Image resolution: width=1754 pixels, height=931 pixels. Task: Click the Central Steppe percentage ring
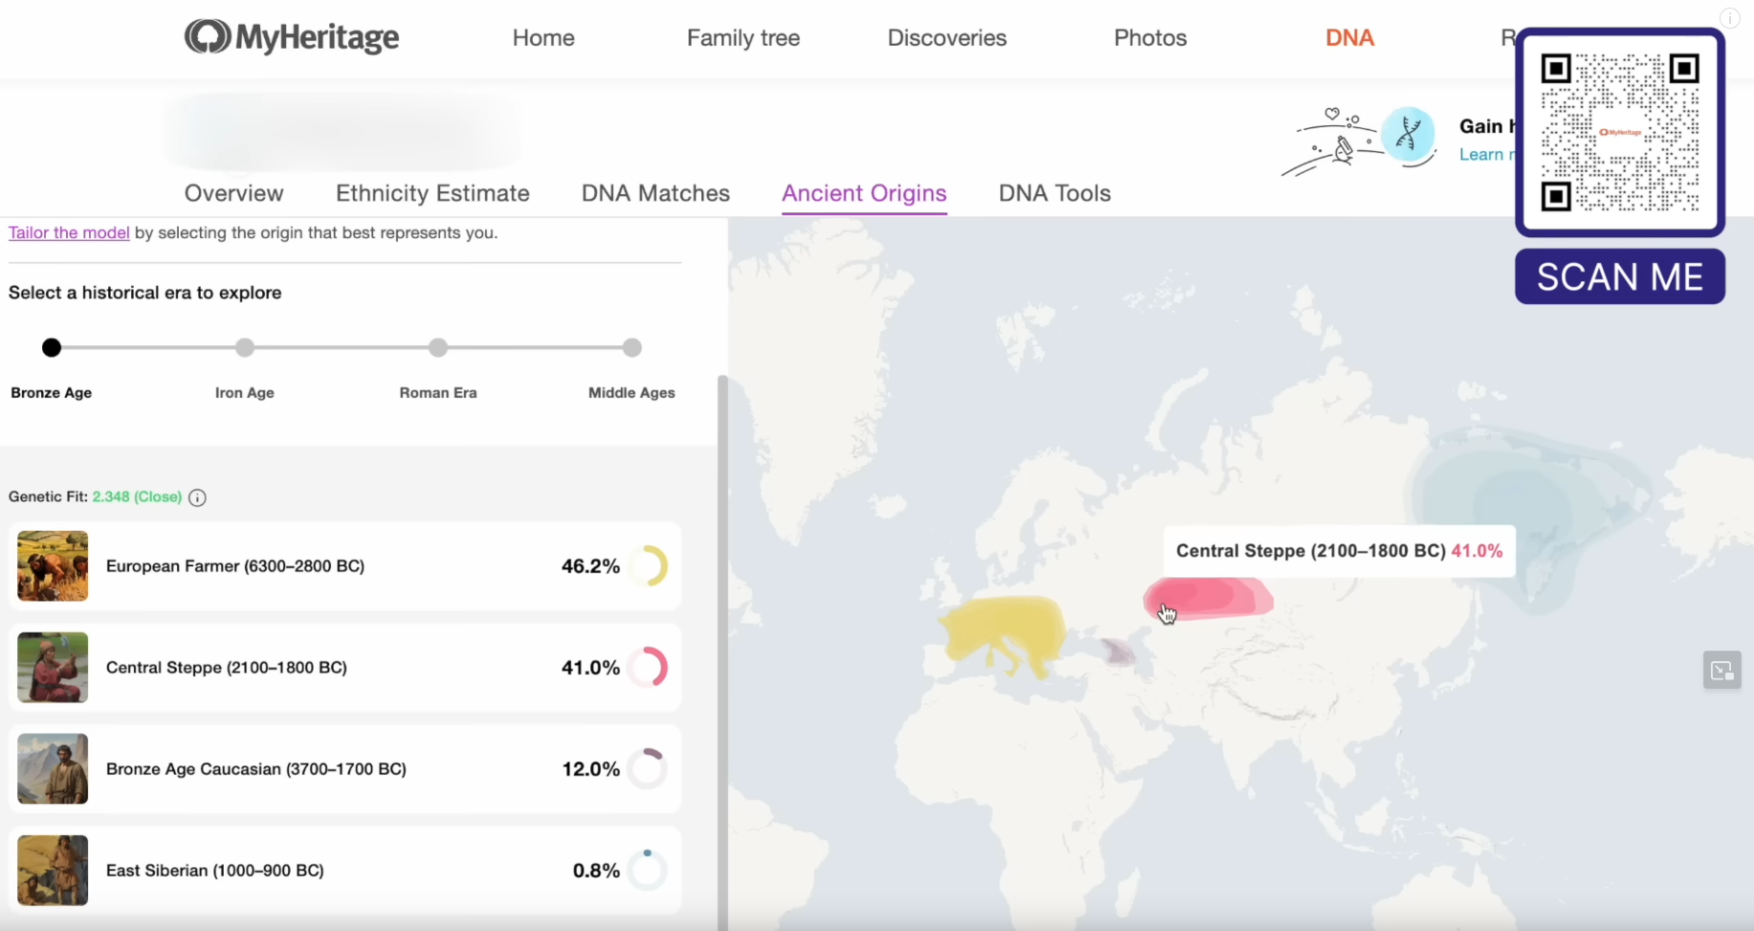point(648,668)
